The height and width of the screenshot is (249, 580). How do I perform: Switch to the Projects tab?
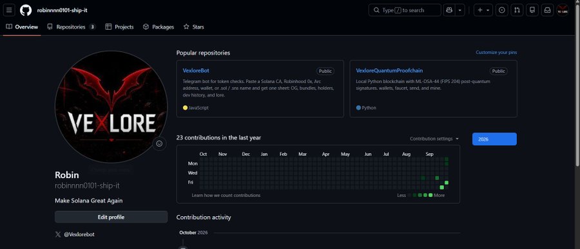[x=119, y=27]
